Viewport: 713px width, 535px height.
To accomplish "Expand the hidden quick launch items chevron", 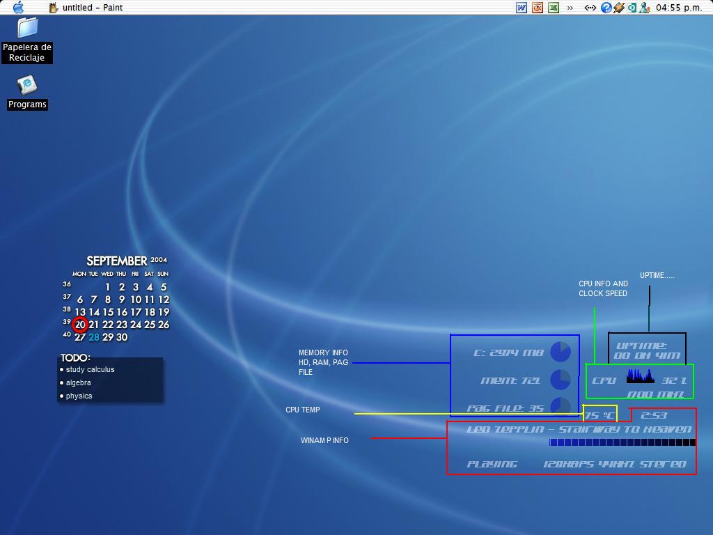I will point(570,8).
